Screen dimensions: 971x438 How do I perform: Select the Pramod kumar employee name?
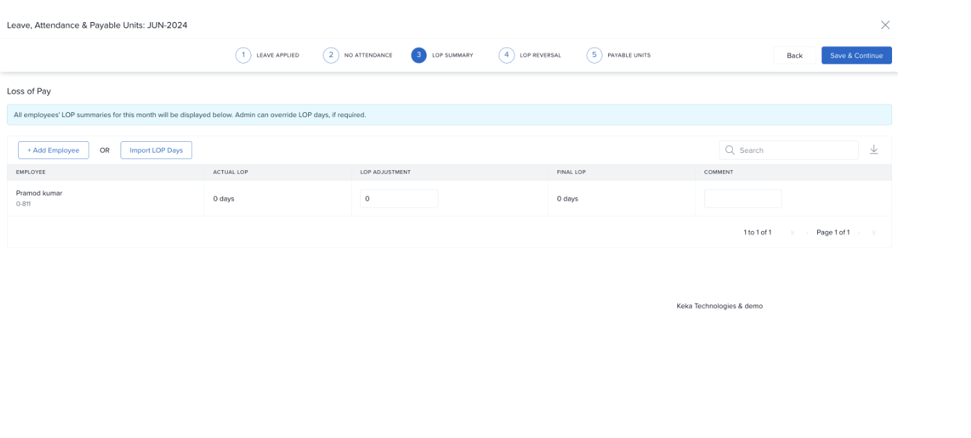pos(39,193)
